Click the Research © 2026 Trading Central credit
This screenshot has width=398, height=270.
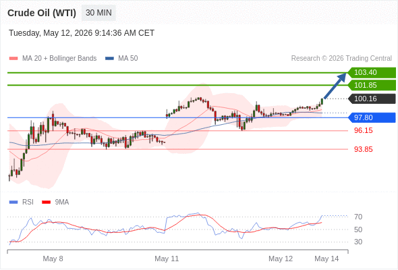(341, 59)
